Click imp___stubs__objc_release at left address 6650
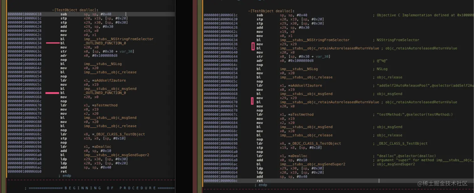The image size is (474, 193). click(x=110, y=72)
